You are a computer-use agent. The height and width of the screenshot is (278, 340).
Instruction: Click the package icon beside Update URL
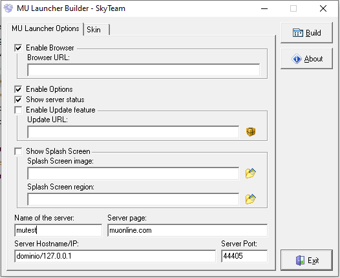[x=251, y=132]
